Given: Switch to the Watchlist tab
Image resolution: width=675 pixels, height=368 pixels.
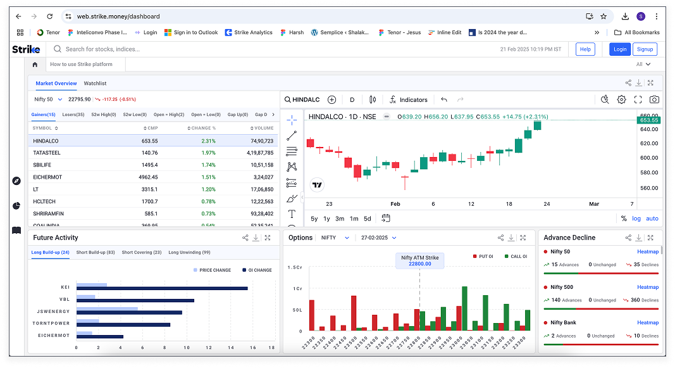Looking at the screenshot, I should click(x=95, y=83).
